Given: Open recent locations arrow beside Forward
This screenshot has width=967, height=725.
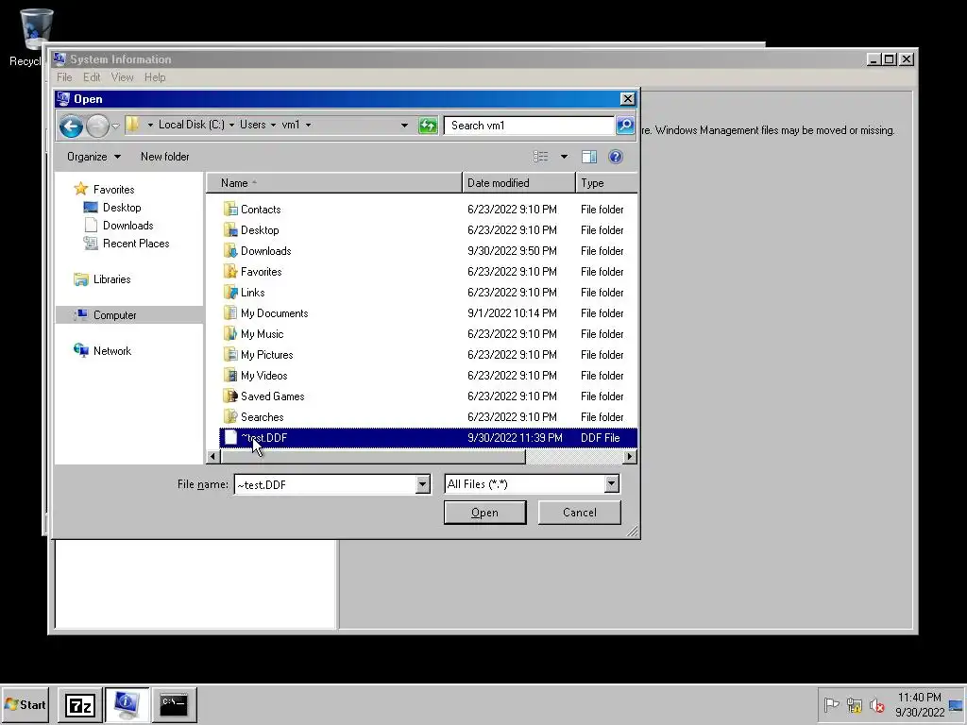Looking at the screenshot, I should [x=115, y=126].
